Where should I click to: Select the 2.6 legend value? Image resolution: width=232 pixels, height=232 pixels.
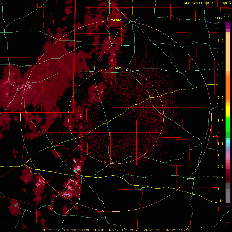(220, 132)
